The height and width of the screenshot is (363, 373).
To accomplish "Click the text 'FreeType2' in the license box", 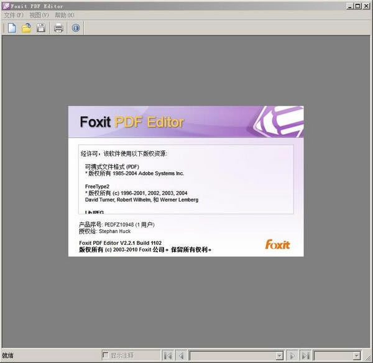I will pos(97,186).
